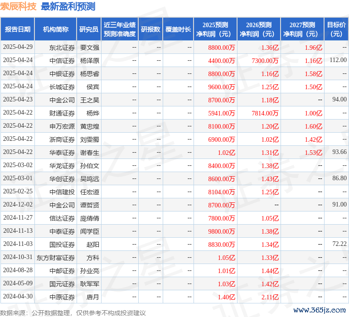
Task: Click the date 2025-03-02
Action: click(x=18, y=165)
